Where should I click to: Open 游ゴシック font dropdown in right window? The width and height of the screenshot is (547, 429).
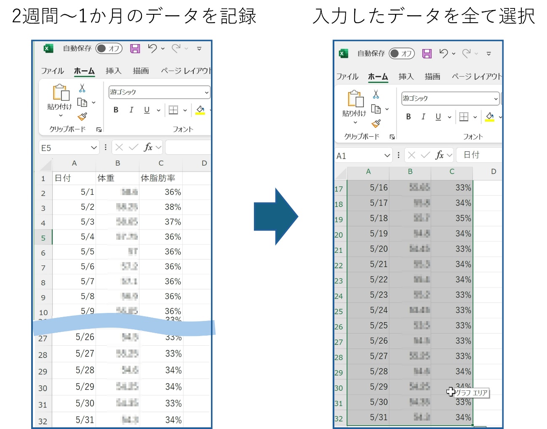(x=496, y=99)
